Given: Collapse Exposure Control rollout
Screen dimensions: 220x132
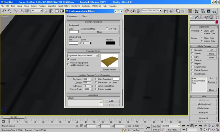Looking at the screenshot, I should (x=93, y=51).
